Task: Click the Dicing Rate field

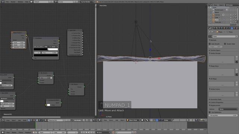Action: pos(223,115)
